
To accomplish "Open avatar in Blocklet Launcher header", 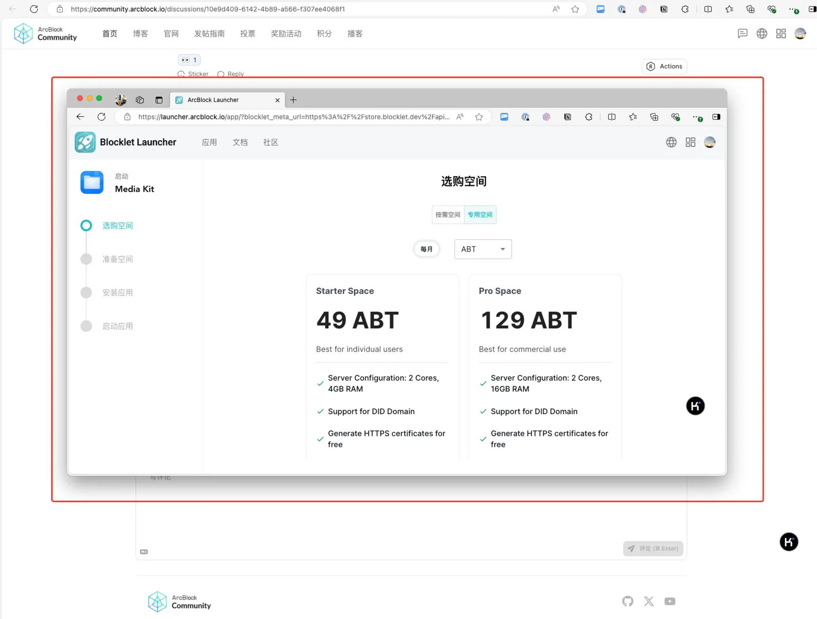I will pos(710,142).
